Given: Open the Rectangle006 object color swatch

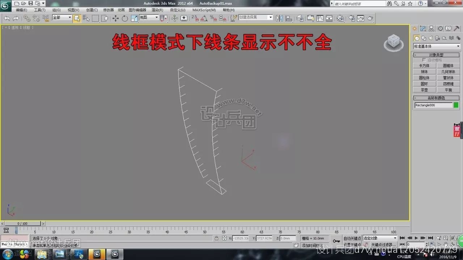Looking at the screenshot, I should click(x=456, y=105).
